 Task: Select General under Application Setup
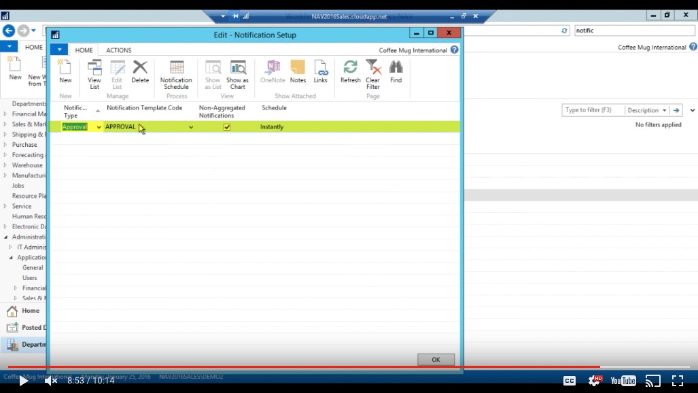33,267
